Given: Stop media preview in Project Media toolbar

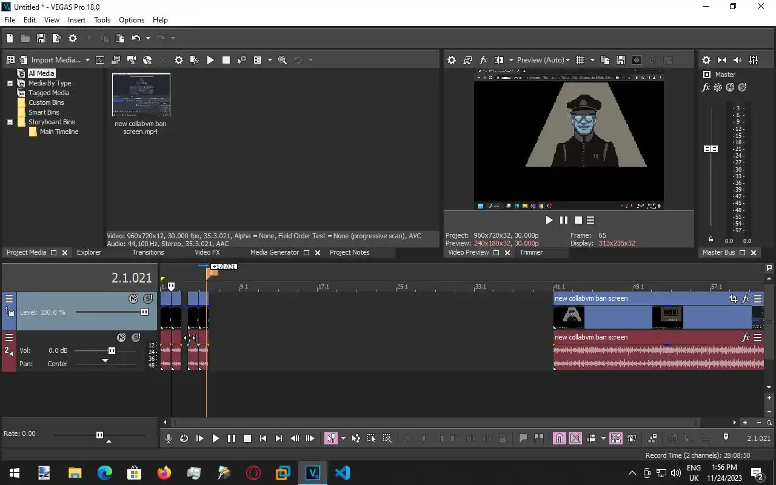Looking at the screenshot, I should (226, 60).
